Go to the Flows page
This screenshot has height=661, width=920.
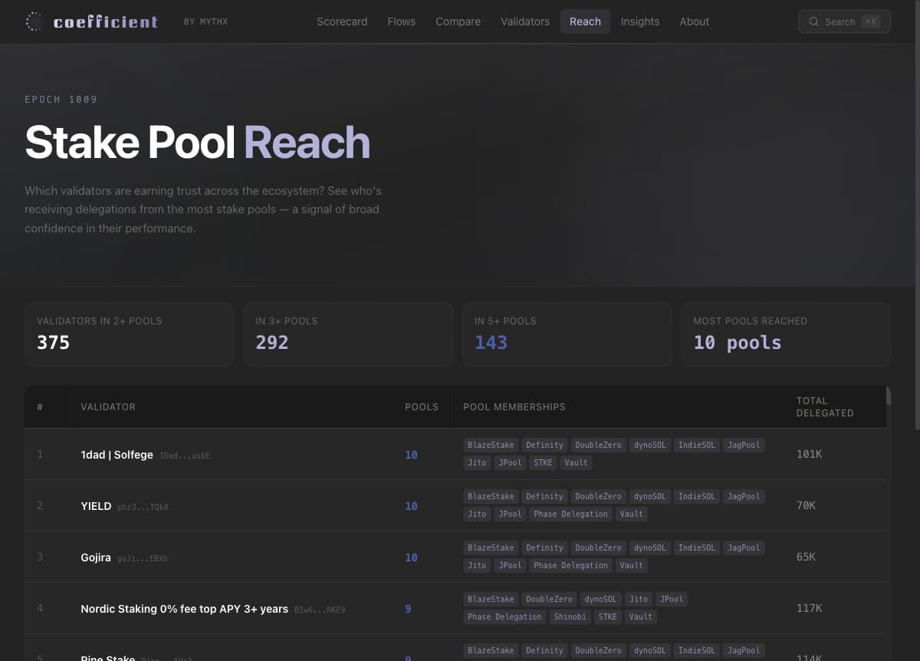[x=402, y=21]
